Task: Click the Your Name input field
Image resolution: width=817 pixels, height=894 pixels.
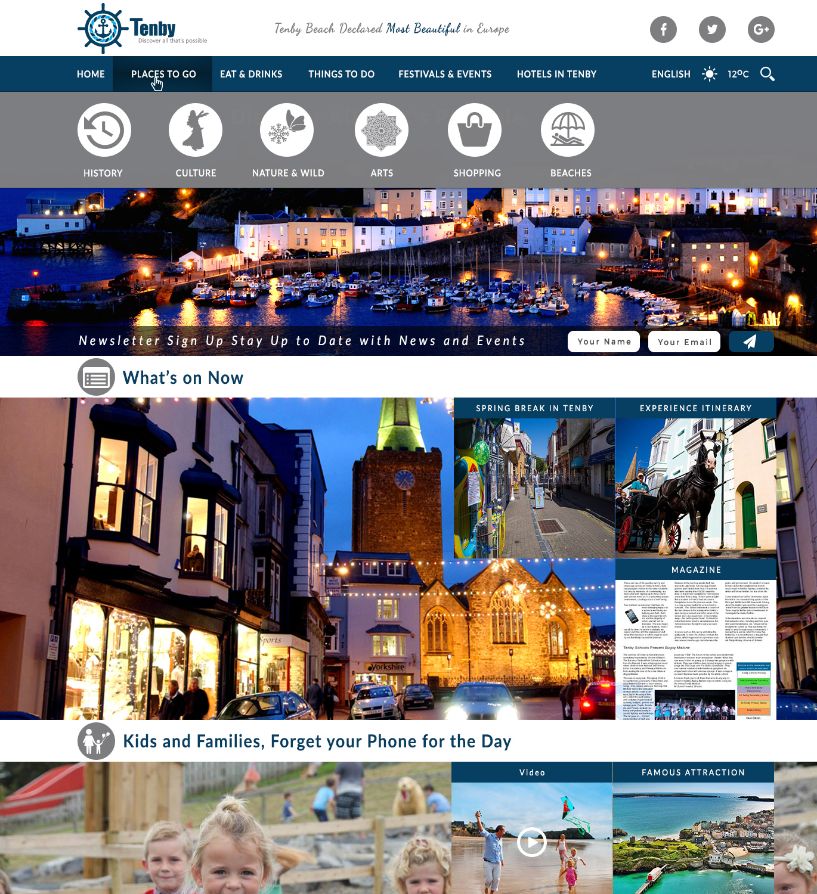Action: 604,342
